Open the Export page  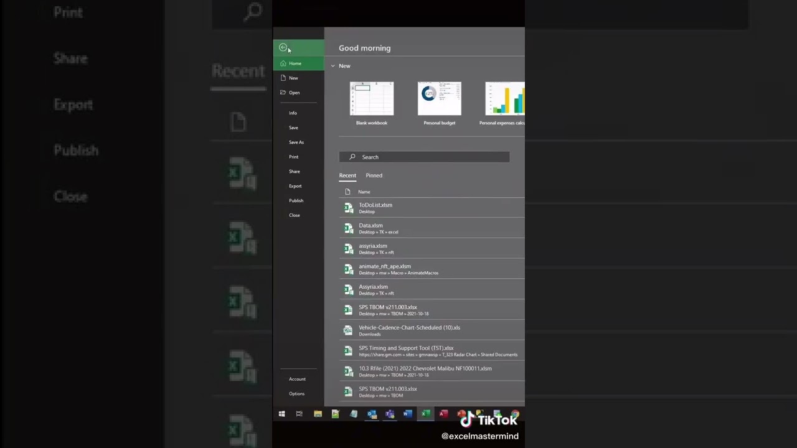tap(295, 186)
